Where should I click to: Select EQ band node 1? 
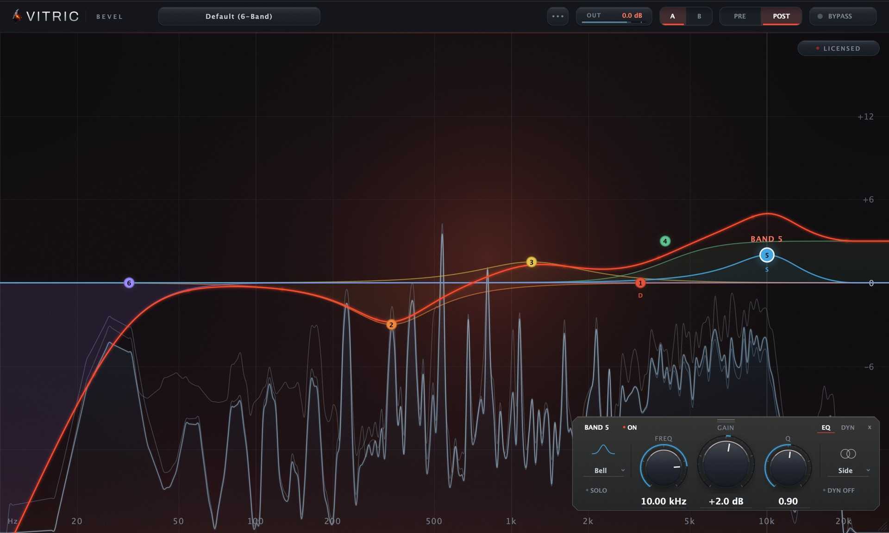click(640, 283)
